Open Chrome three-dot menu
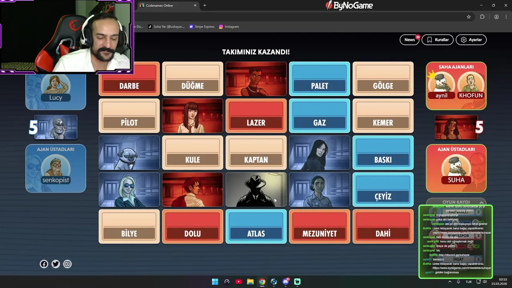The height and width of the screenshot is (288, 512). [x=505, y=17]
